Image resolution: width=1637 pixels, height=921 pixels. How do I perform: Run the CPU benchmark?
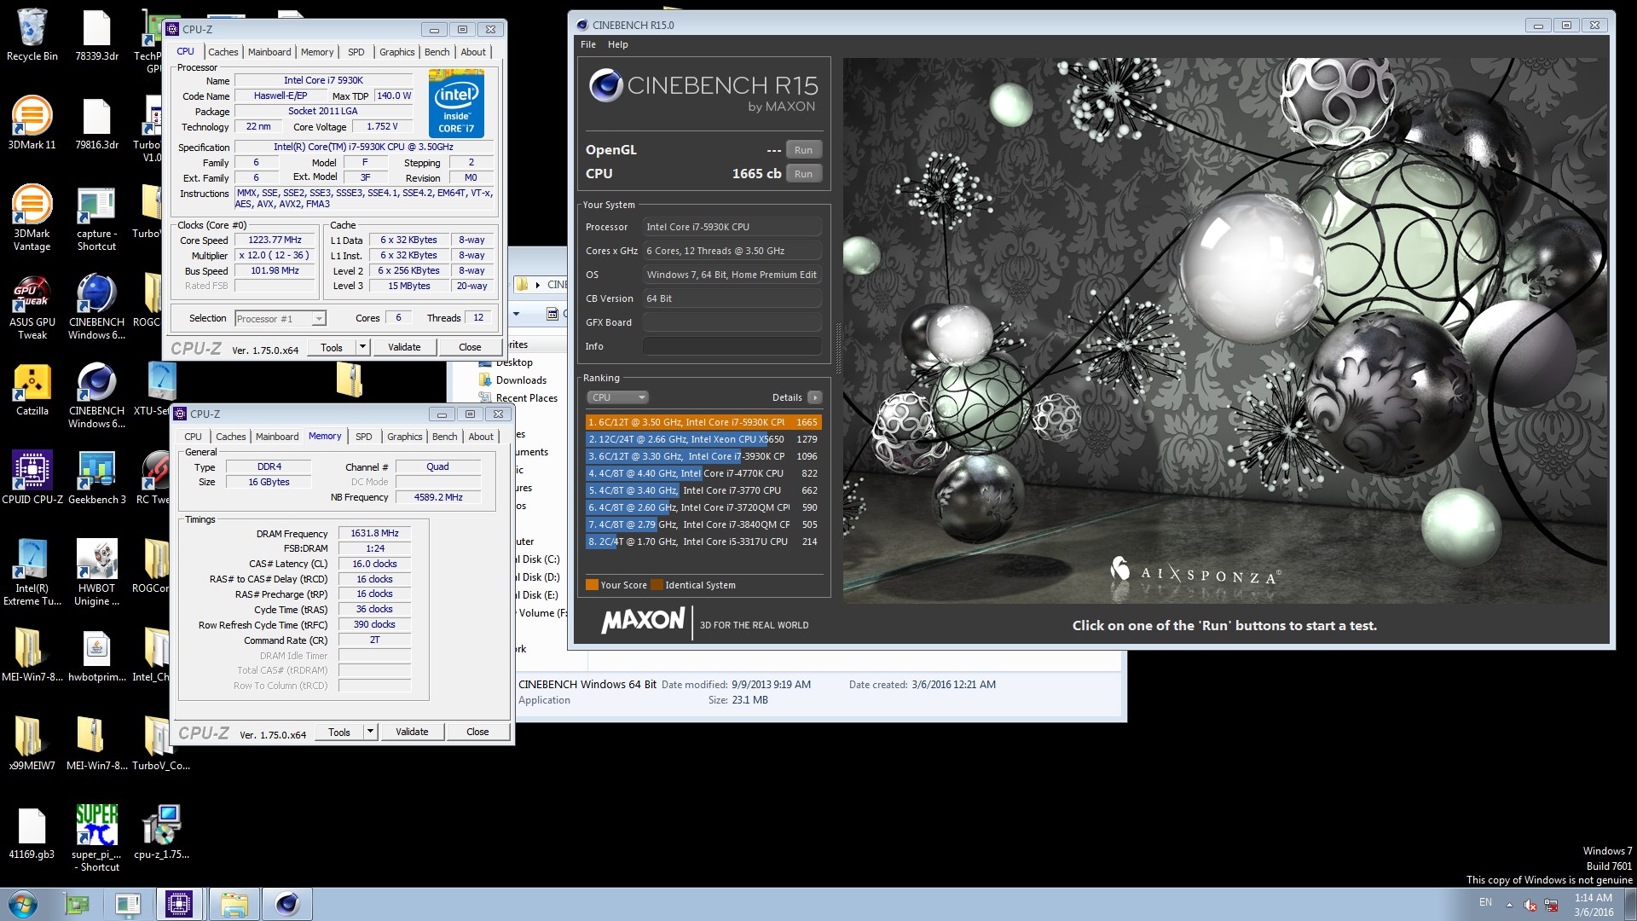point(803,174)
